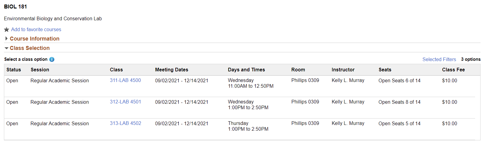Viewport: 483px width, 147px height.
Task: Click the Meeting Dates column header
Action: pyautogui.click(x=171, y=70)
